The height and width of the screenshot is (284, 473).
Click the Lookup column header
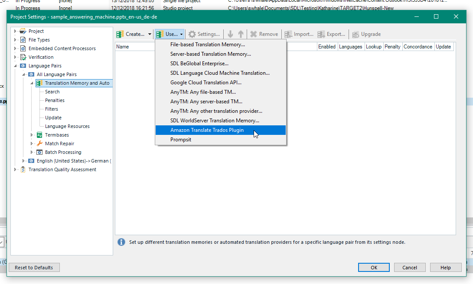(x=374, y=47)
